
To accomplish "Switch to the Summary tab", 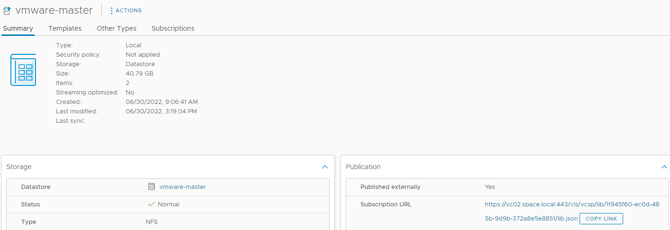I will (x=18, y=28).
